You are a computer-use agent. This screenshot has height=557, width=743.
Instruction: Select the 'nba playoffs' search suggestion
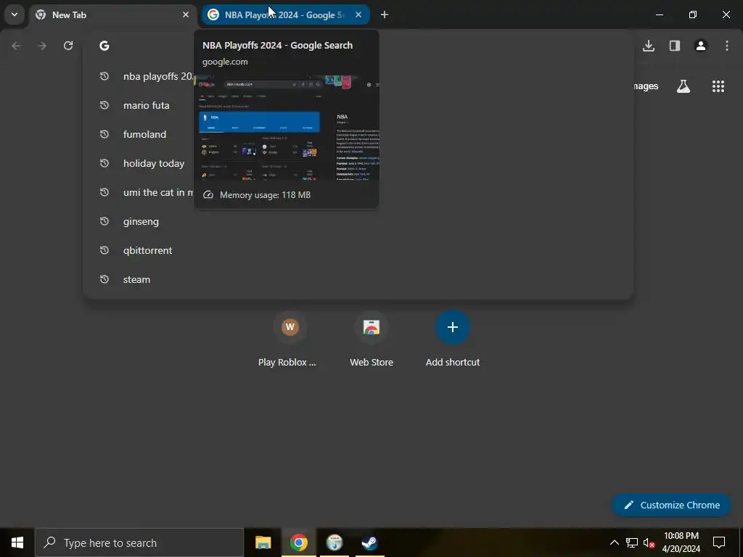click(358, 76)
